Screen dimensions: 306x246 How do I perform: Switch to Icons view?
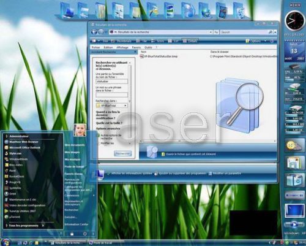(x=157, y=41)
